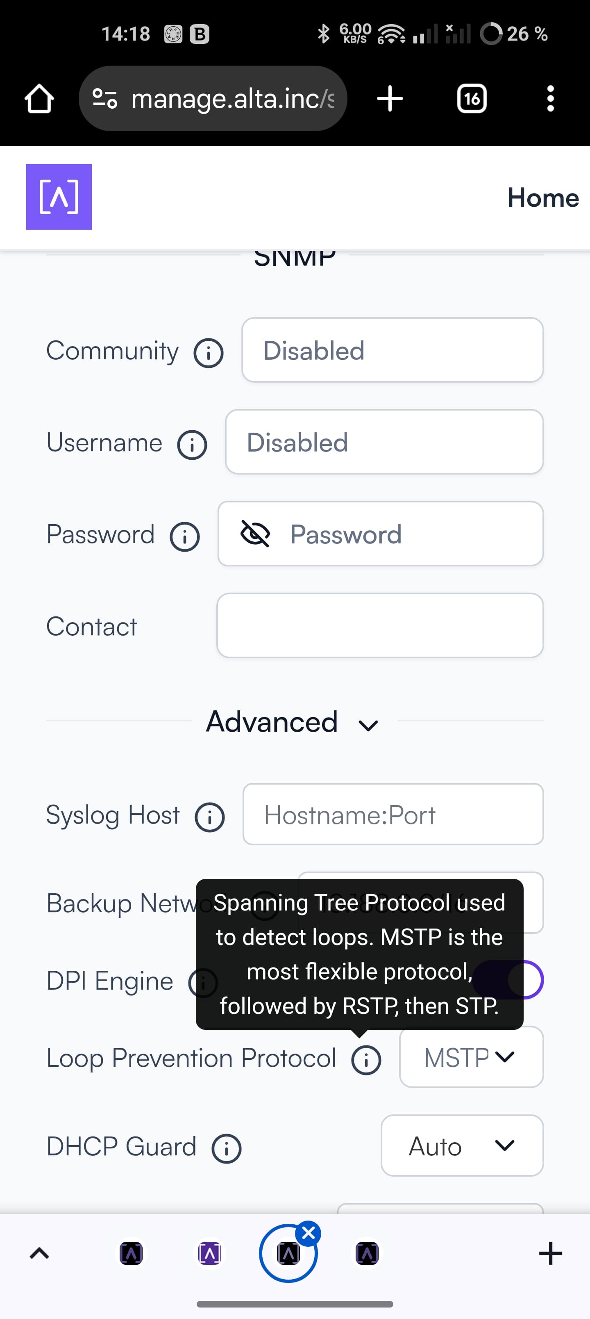Open the MSTP protocol dropdown

click(x=471, y=1057)
